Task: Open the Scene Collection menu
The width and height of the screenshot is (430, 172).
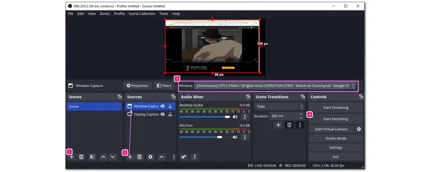Action: coord(142,14)
